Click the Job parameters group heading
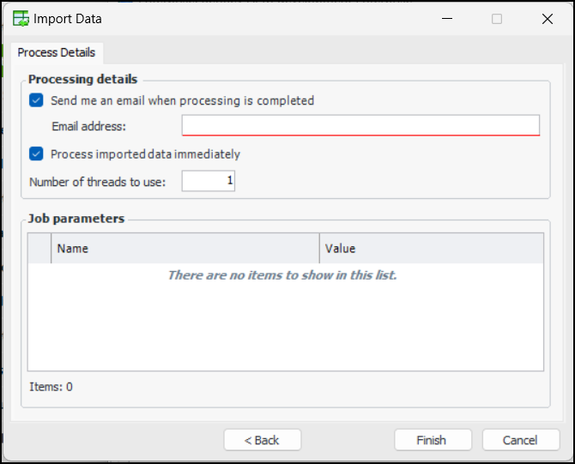Viewport: 575px width, 464px height. (76, 219)
